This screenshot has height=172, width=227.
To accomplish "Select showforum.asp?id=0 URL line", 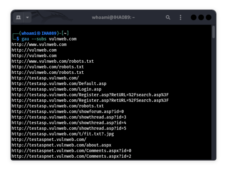I will click(68, 112).
